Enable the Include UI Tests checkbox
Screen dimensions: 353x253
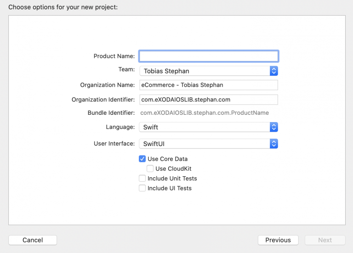pos(142,188)
